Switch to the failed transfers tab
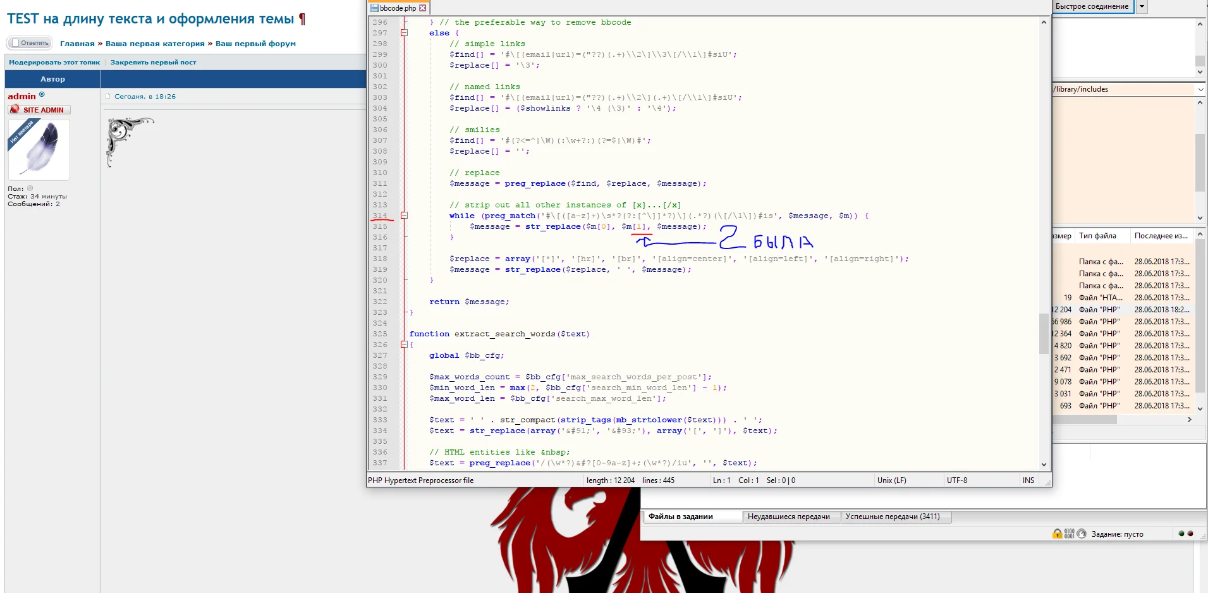Image resolution: width=1208 pixels, height=593 pixels. click(x=788, y=517)
